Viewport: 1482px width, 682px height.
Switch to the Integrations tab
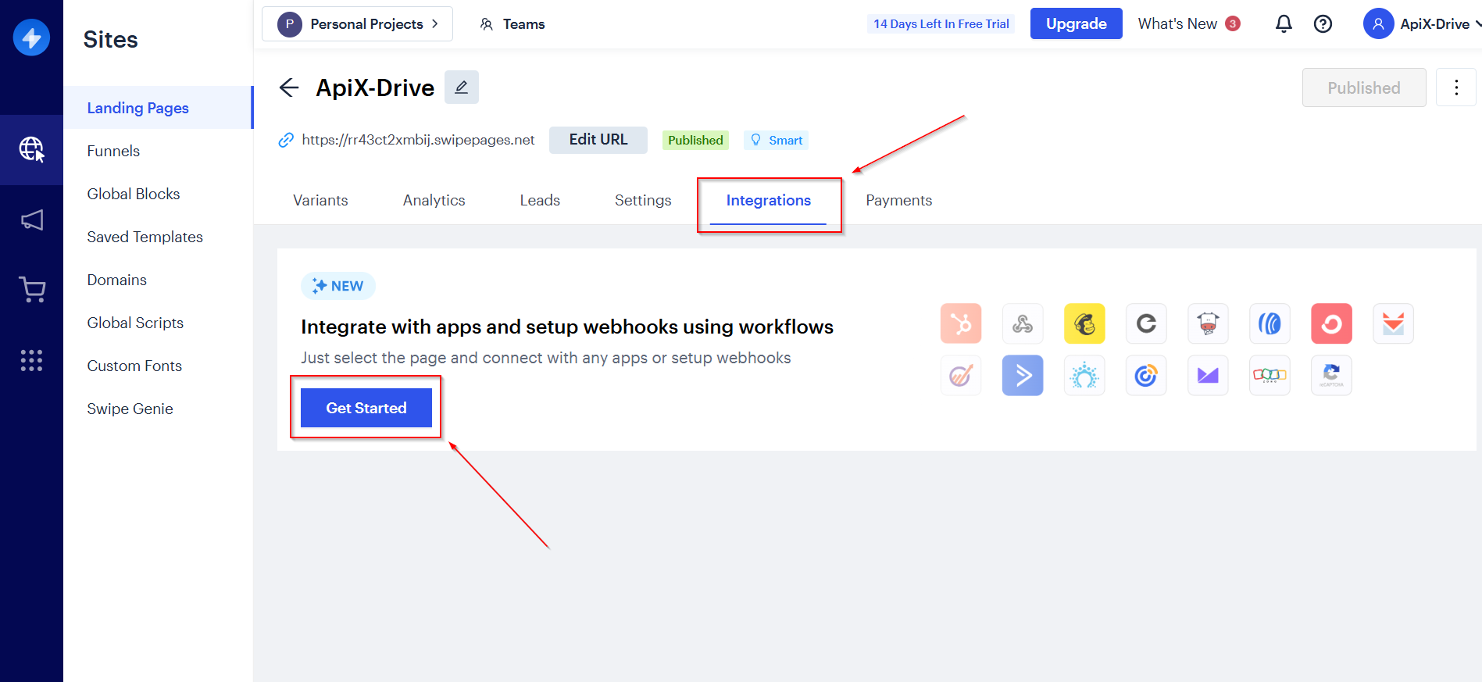pos(769,201)
